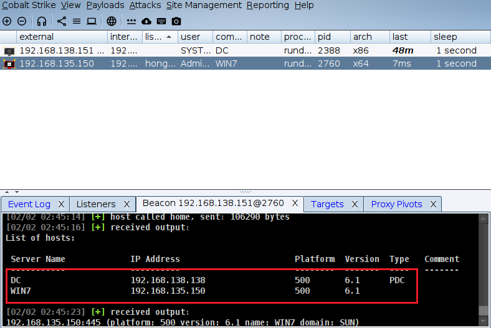The image size is (491, 328).
Task: Sort sessions by note column
Action: pyautogui.click(x=264, y=37)
